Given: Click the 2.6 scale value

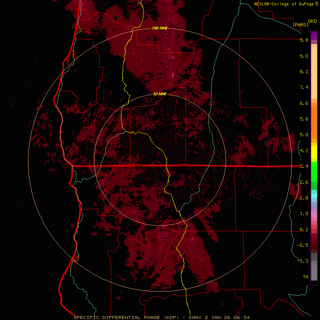Looking at the screenshot, I should 304,182.
